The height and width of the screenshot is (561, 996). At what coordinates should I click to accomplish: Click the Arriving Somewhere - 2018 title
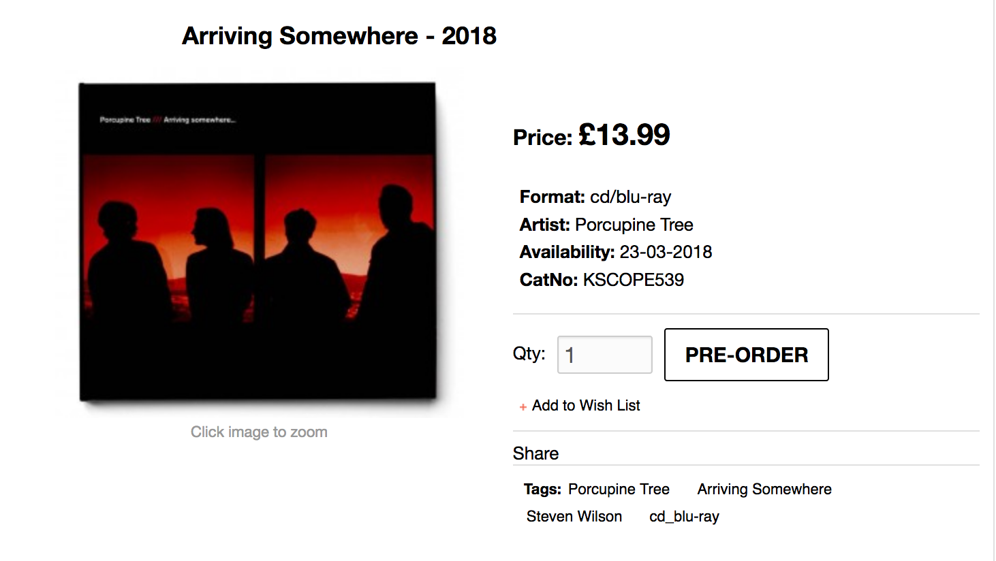click(339, 36)
